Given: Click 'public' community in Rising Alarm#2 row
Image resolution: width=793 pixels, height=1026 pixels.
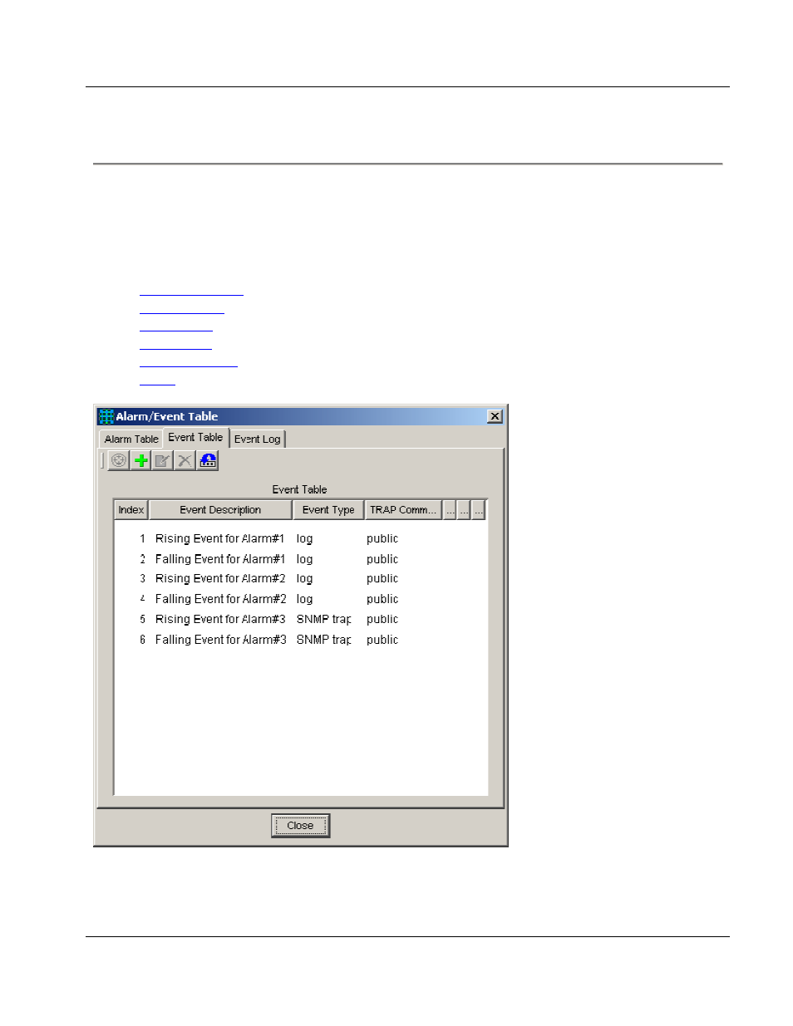Looking at the screenshot, I should pyautogui.click(x=382, y=578).
